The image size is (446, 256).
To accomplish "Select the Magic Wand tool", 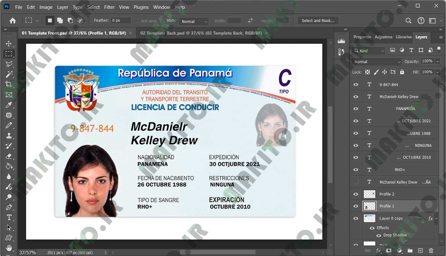I will (x=9, y=74).
